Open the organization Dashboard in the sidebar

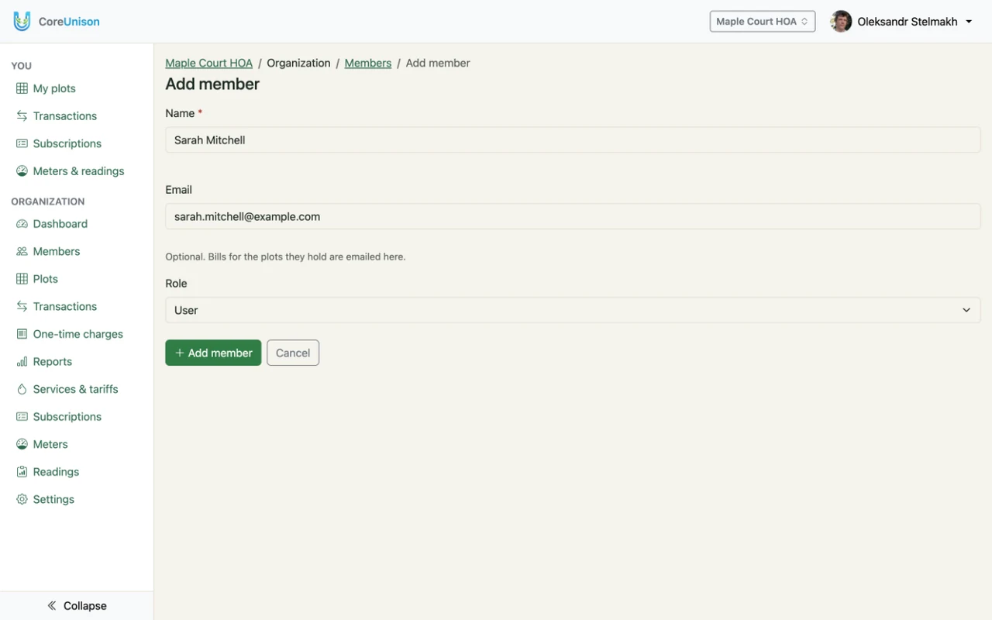[52, 224]
